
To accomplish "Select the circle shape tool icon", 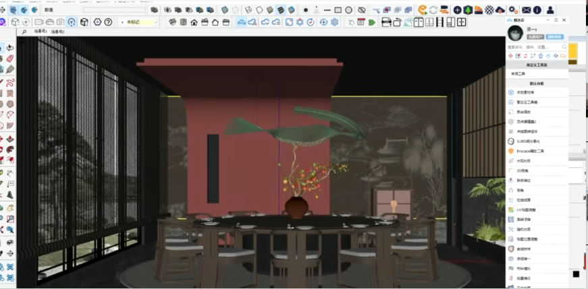I will click(349, 10).
